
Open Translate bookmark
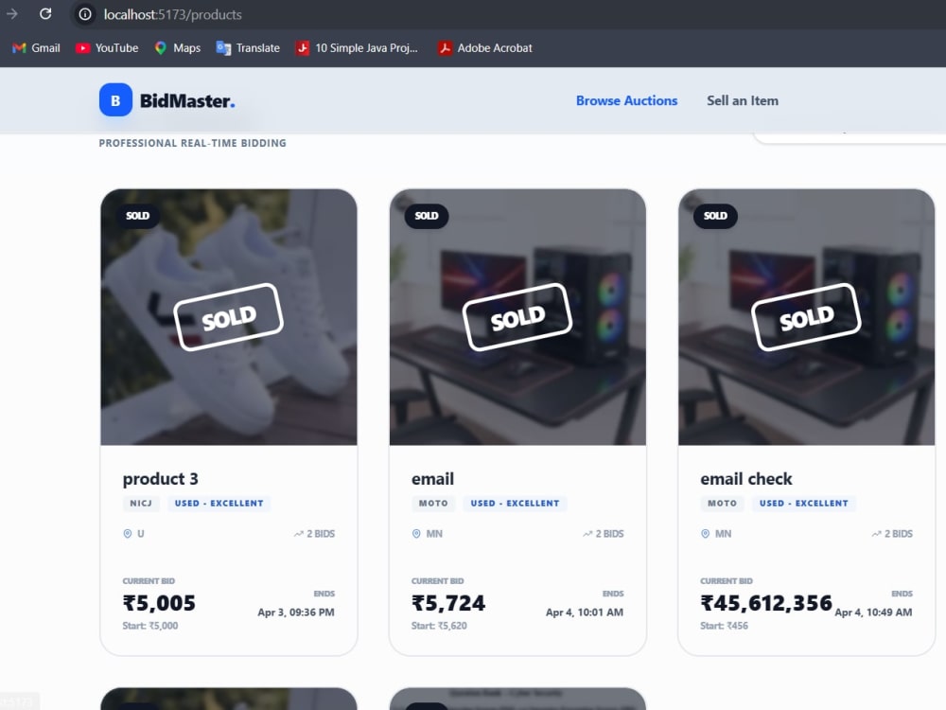(x=248, y=47)
